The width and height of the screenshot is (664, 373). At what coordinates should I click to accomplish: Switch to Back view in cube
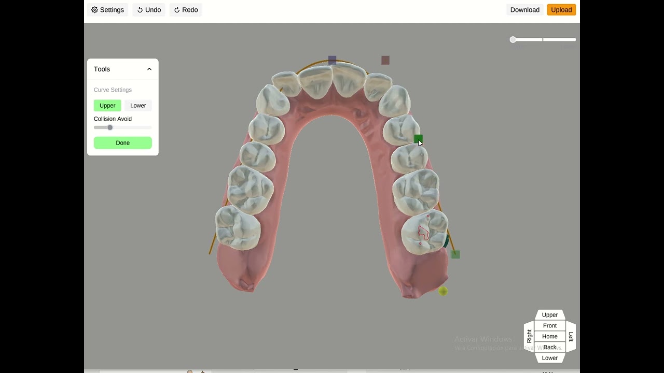[x=550, y=347]
